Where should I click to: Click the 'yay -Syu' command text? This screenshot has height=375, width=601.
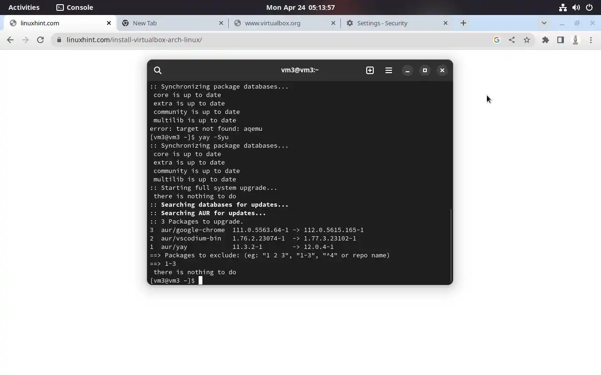tap(214, 137)
